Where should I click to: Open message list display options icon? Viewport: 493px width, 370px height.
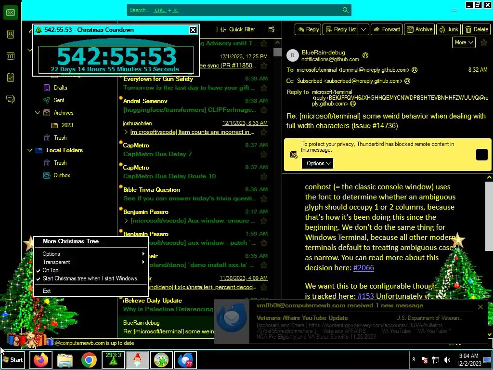[272, 29]
